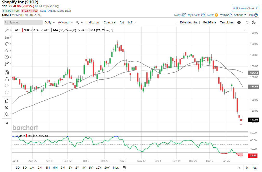
Task: Open chart settings gear icon
Action: click(239, 22)
